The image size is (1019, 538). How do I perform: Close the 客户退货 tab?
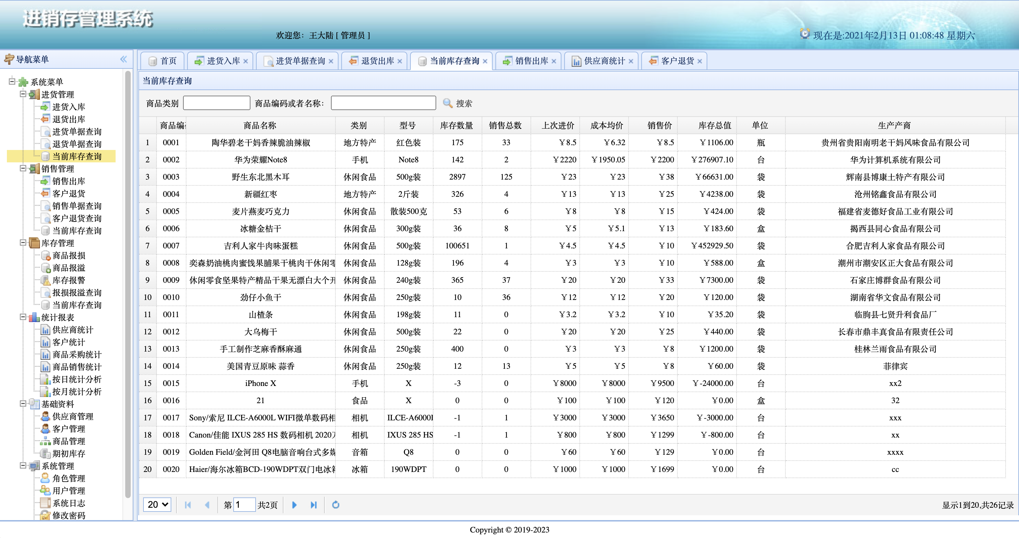point(700,61)
